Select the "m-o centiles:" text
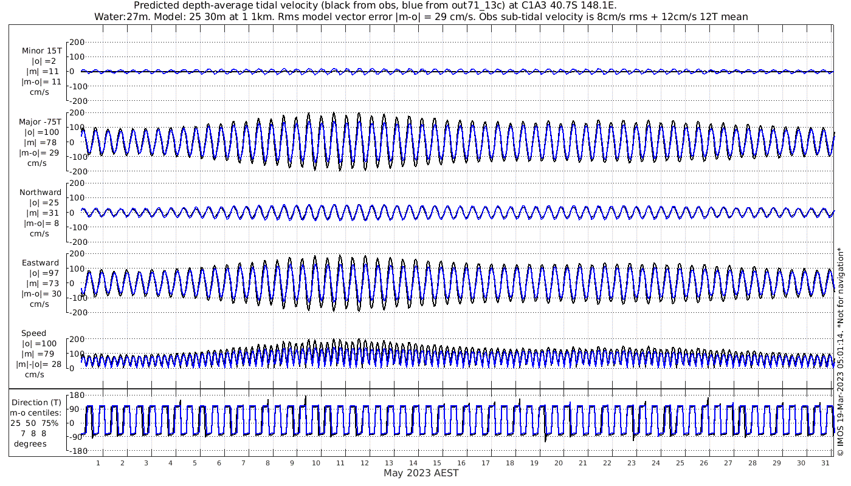Viewport: 851px width, 486px height. click(35, 413)
